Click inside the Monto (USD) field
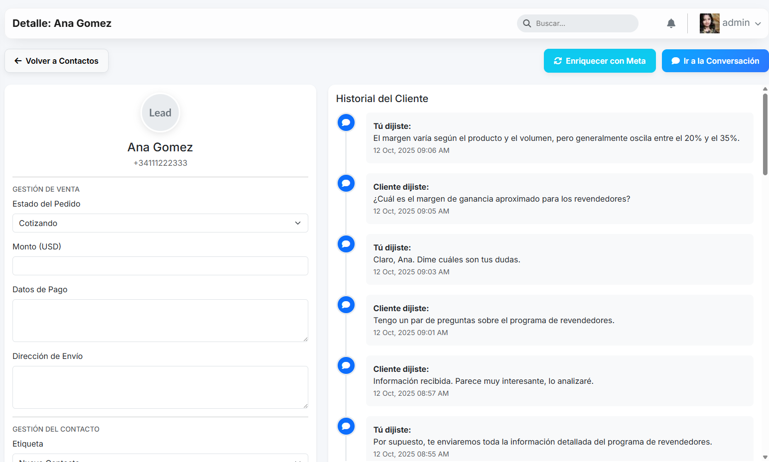This screenshot has height=462, width=769. coord(160,266)
